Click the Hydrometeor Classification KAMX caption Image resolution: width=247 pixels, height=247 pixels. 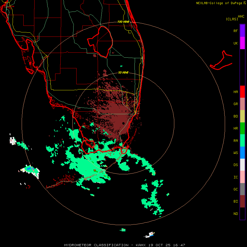pos(125,245)
